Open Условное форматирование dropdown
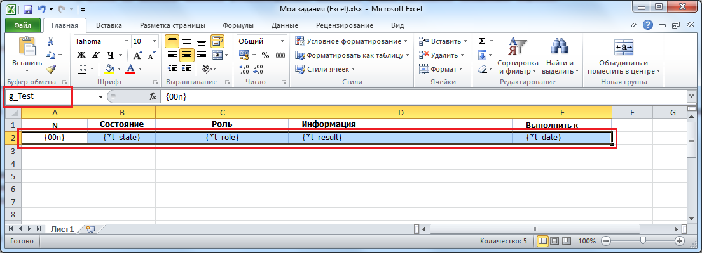Image resolution: width=702 pixels, height=253 pixels. click(x=352, y=41)
